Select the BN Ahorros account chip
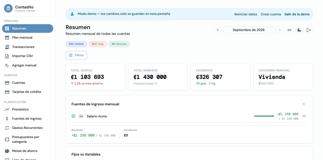 [119, 44]
